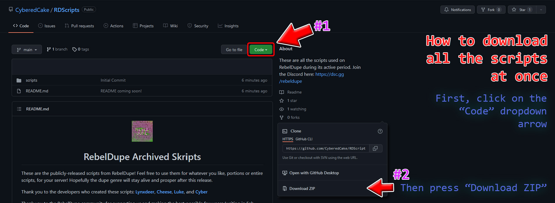Image resolution: width=555 pixels, height=203 pixels.
Task: Click the star icon in Star button
Action: point(514,10)
